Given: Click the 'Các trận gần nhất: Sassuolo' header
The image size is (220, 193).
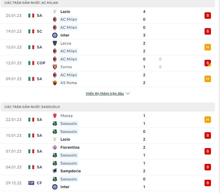Looking at the screenshot, I should [x=32, y=107].
